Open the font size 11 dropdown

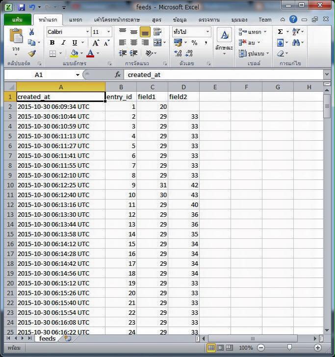pos(108,32)
